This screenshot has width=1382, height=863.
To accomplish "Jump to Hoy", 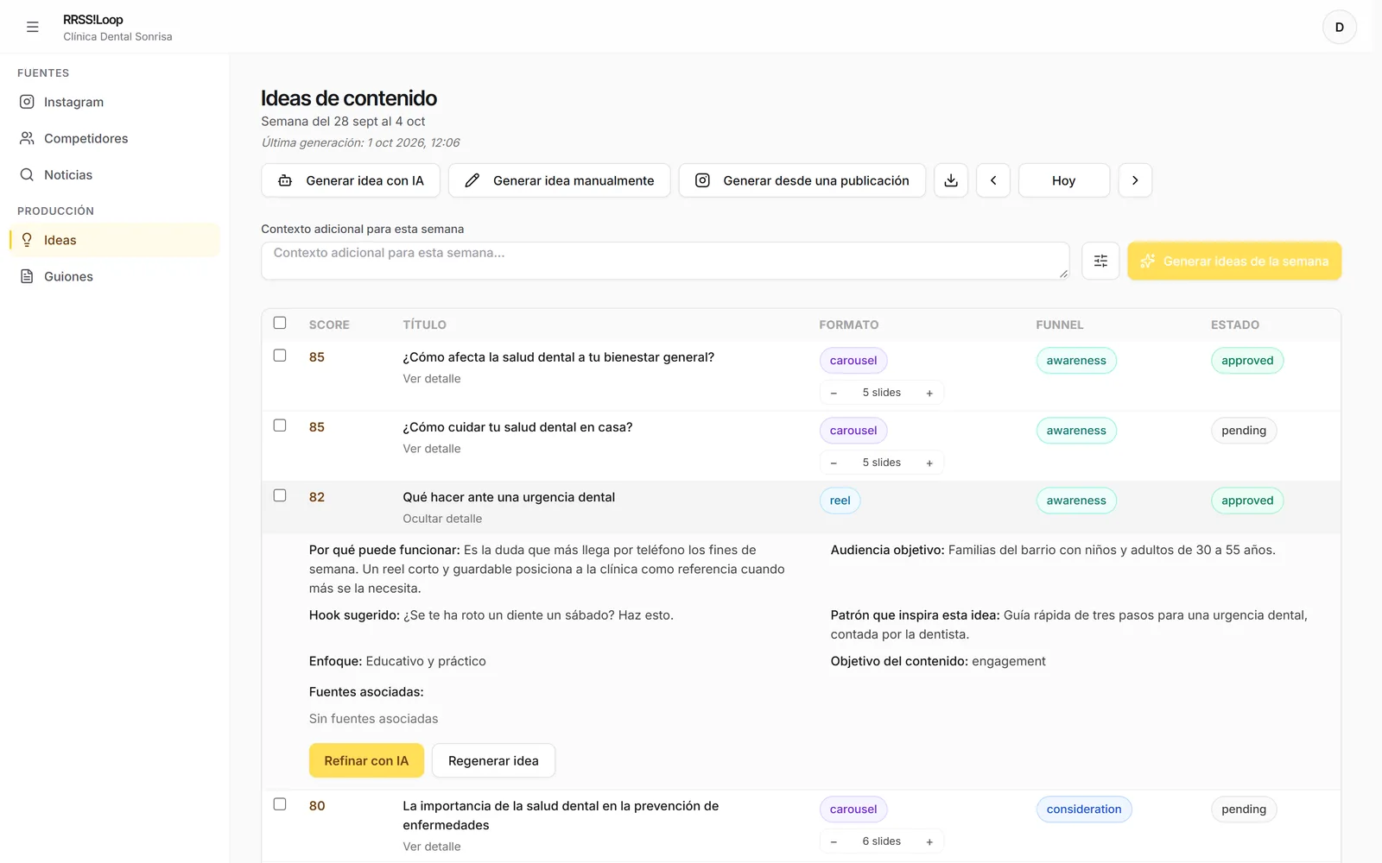I will point(1064,180).
